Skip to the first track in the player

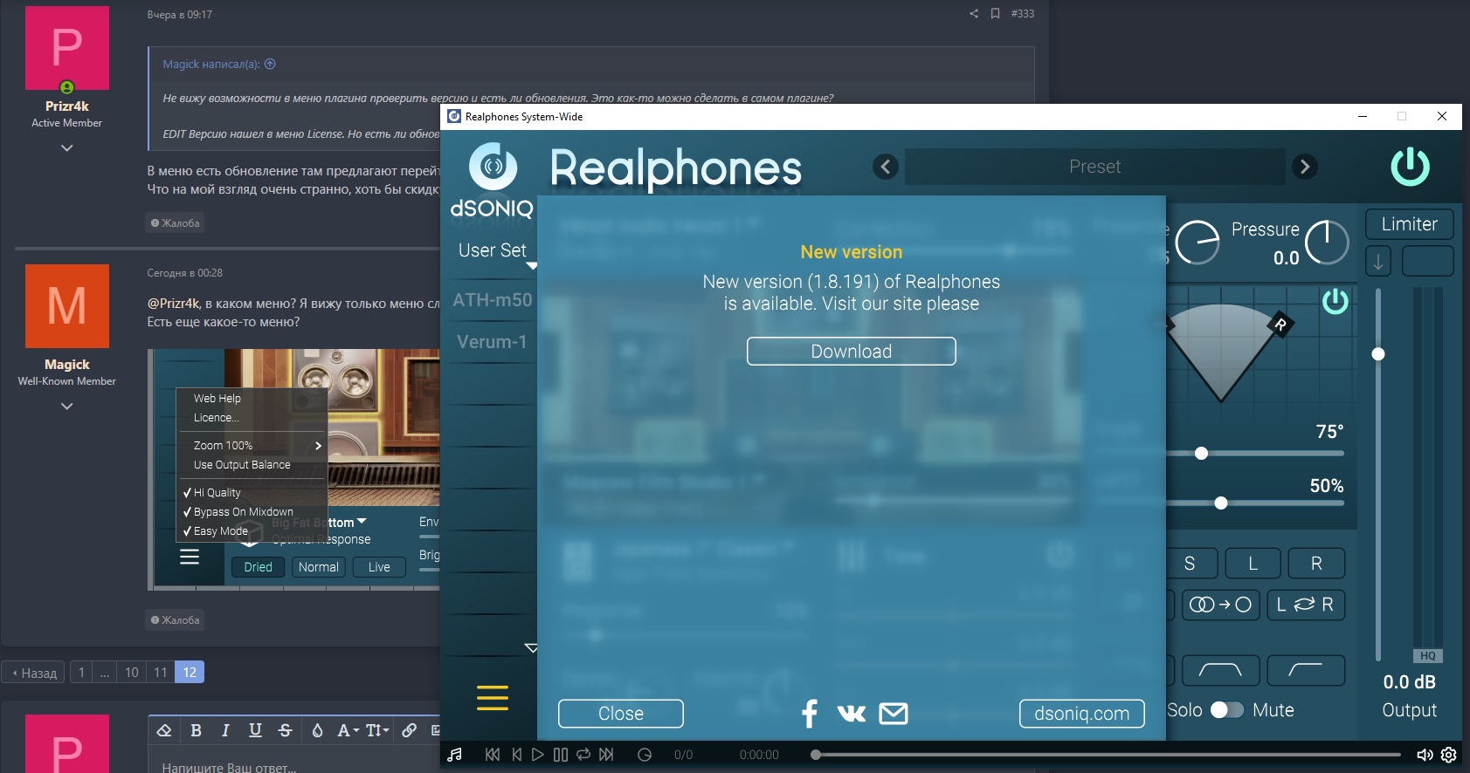coord(493,755)
